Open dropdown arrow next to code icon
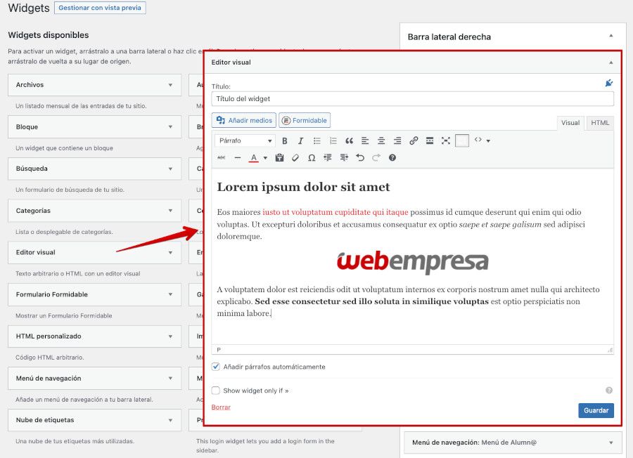 (488, 141)
